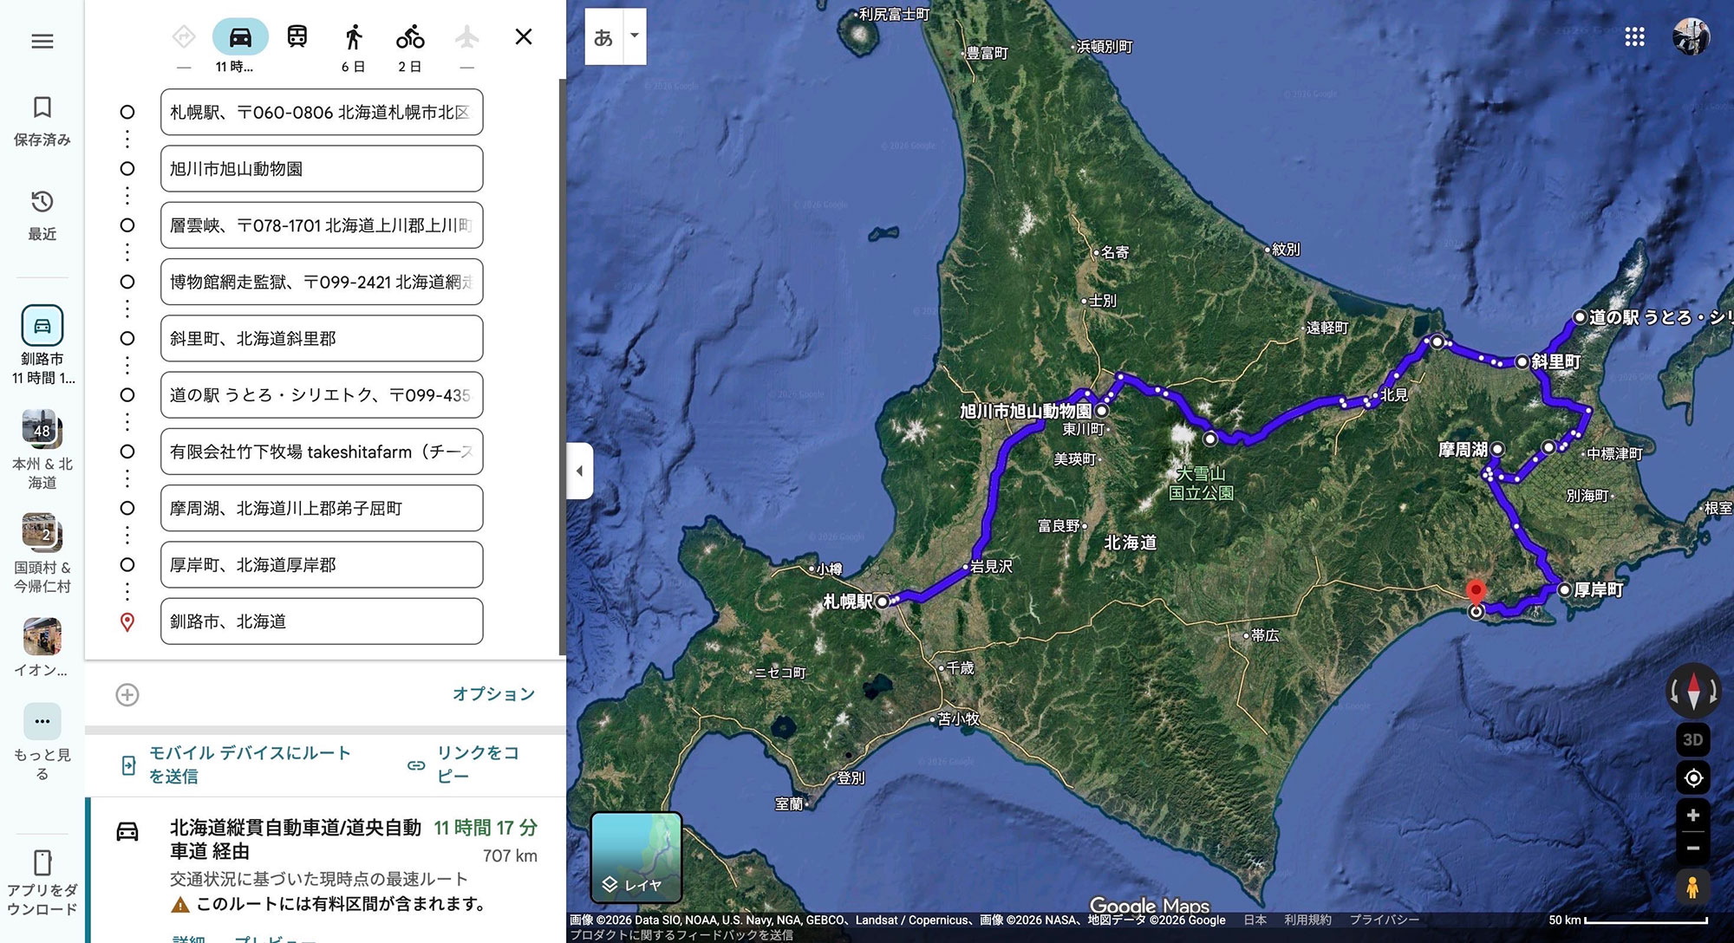1734x943 pixels.
Task: Select the driving travel mode
Action: point(240,37)
